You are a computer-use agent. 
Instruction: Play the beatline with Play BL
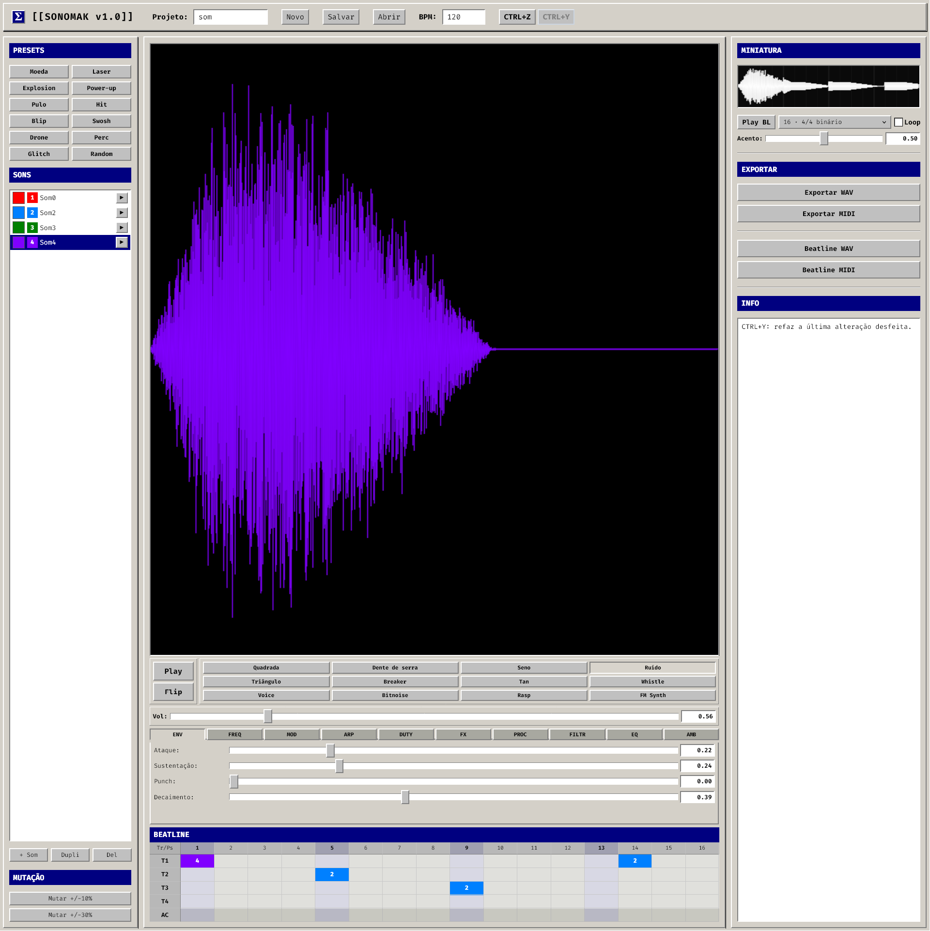pos(756,122)
